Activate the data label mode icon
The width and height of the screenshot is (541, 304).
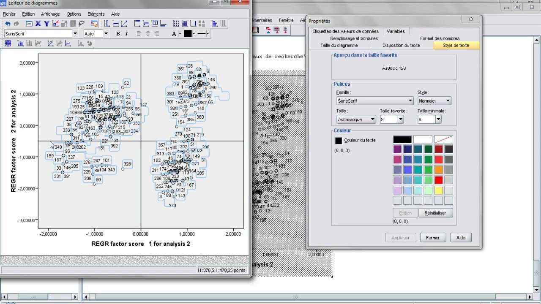tap(94, 24)
